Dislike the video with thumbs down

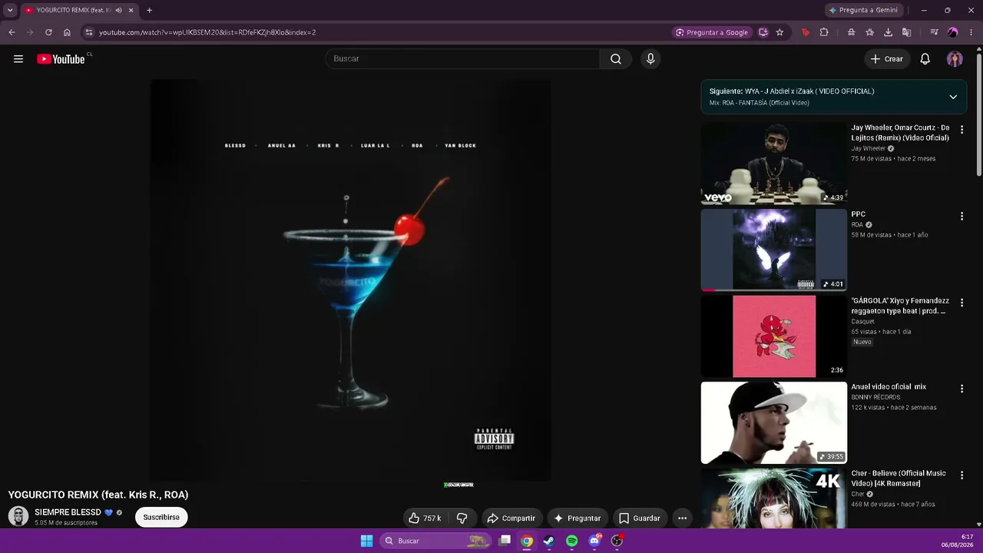pos(462,518)
